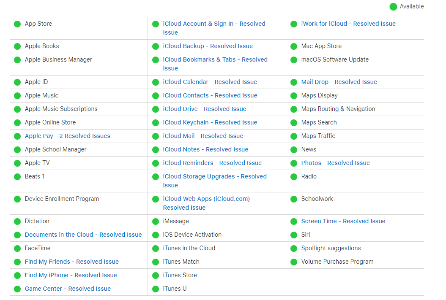Viewport: 446px width, 300px height.
Task: Click status dot beside Schoolwork
Action: click(294, 199)
